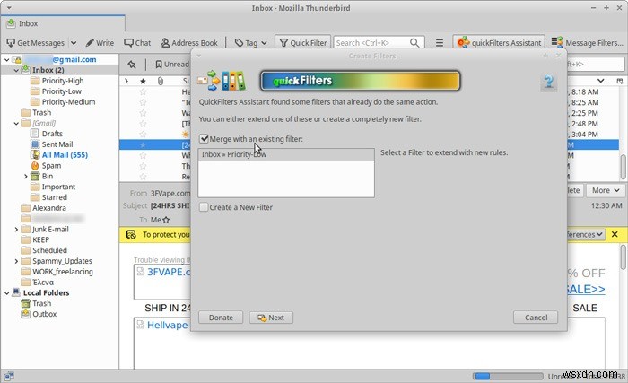Image resolution: width=628 pixels, height=383 pixels.
Task: Open the window menu arrow in titlebar
Action: click(9, 7)
